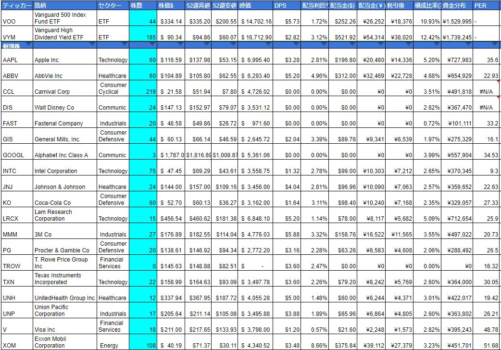Open filter icon in 配当利回り column

coord(324,44)
